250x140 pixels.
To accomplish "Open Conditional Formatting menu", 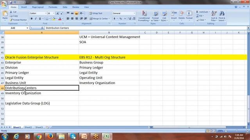I will point(144,16).
